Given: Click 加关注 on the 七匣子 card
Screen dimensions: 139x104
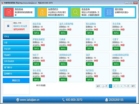Looking at the screenshot, I should pyautogui.click(x=116, y=49).
